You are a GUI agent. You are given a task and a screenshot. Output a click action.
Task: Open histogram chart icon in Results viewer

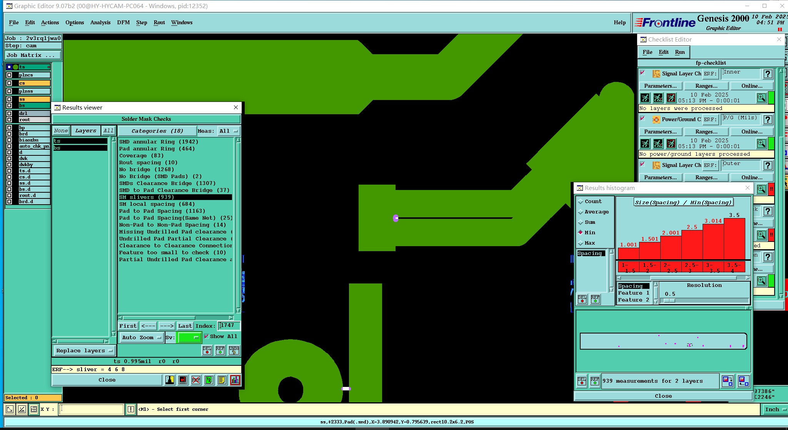click(235, 380)
